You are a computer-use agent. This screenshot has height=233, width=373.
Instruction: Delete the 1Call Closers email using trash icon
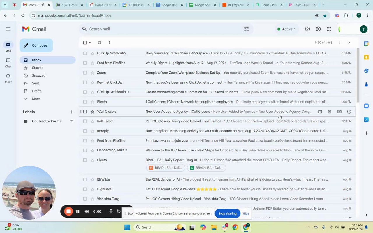pos(330,112)
